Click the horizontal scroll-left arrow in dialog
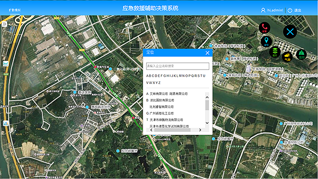The image size is (318, 179). (x=151, y=130)
